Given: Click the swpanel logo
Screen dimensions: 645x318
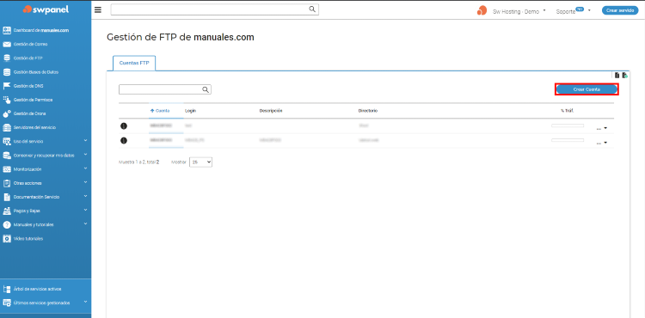Looking at the screenshot, I should point(46,9).
